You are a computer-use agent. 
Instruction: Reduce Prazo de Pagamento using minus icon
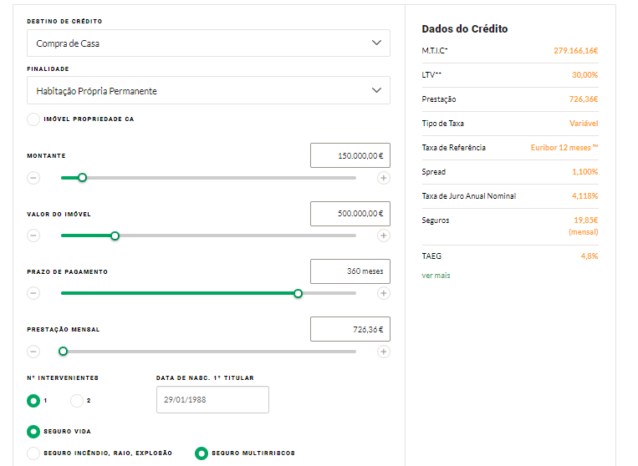click(33, 293)
